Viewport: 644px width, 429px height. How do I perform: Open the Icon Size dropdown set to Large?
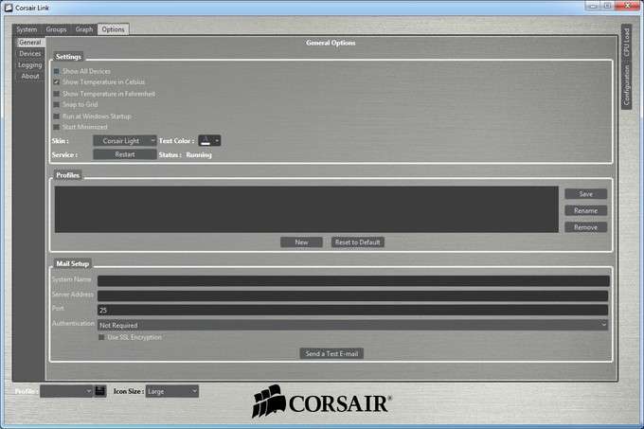click(172, 391)
